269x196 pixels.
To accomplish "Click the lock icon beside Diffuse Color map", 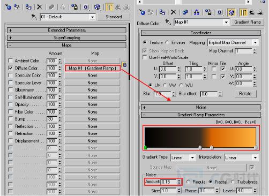I will click(x=124, y=65).
